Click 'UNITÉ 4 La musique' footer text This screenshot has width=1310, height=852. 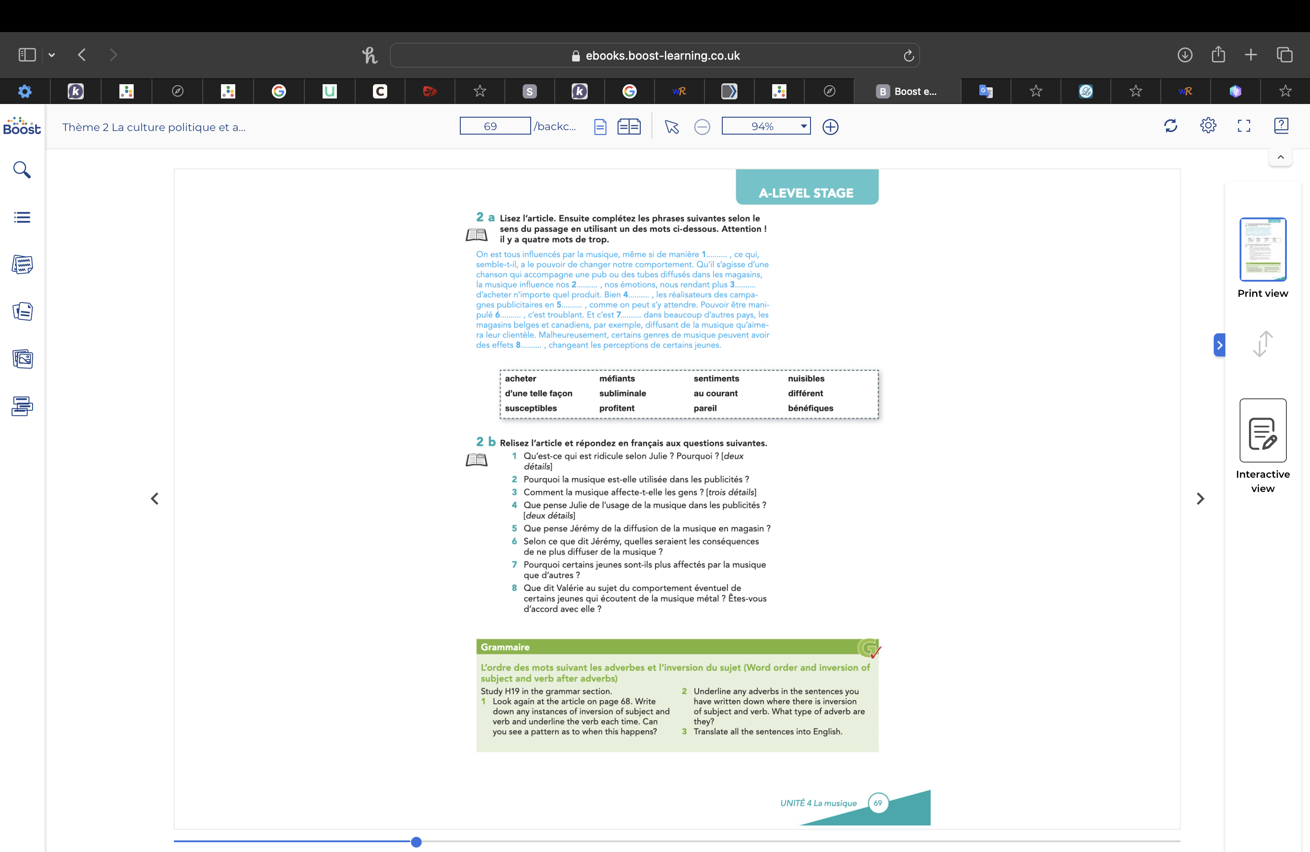(818, 803)
